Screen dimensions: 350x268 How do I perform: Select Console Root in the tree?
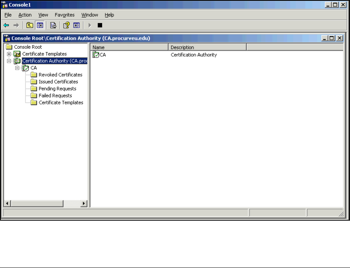click(x=28, y=47)
